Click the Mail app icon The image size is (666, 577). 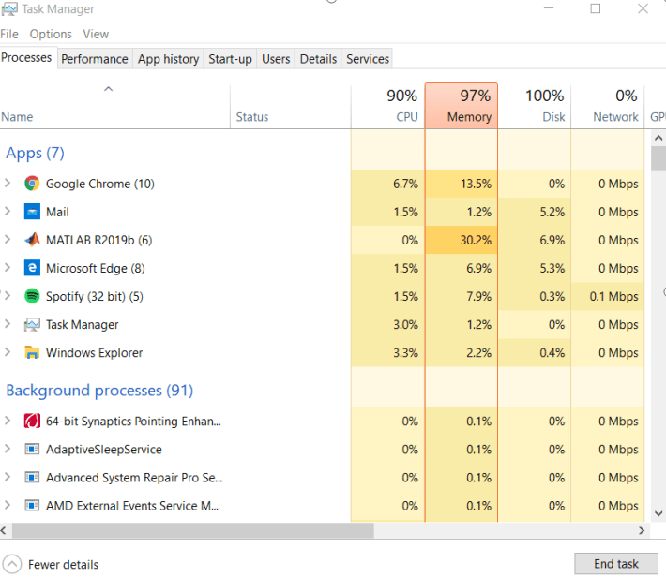click(x=32, y=212)
